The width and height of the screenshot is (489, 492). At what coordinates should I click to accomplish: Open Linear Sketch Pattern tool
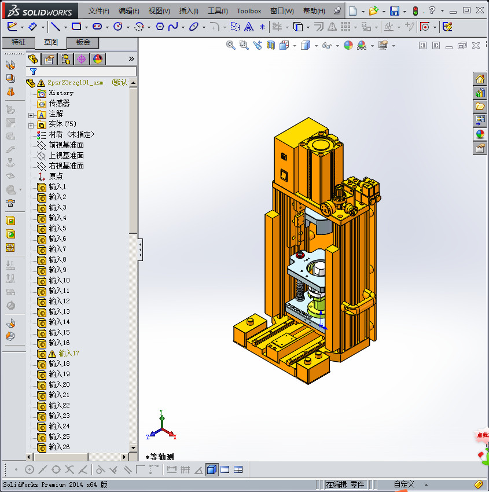(x=345, y=27)
